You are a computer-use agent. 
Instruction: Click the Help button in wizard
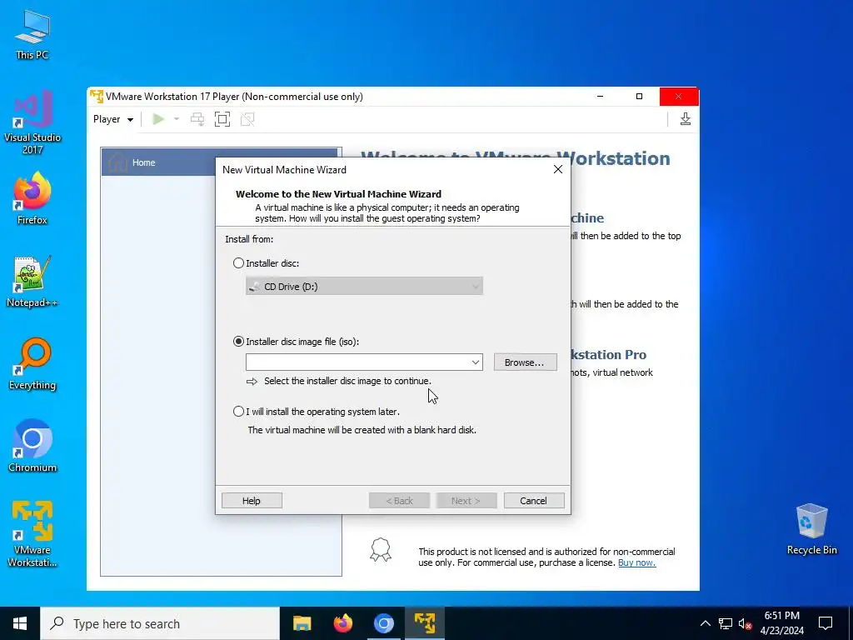point(252,501)
